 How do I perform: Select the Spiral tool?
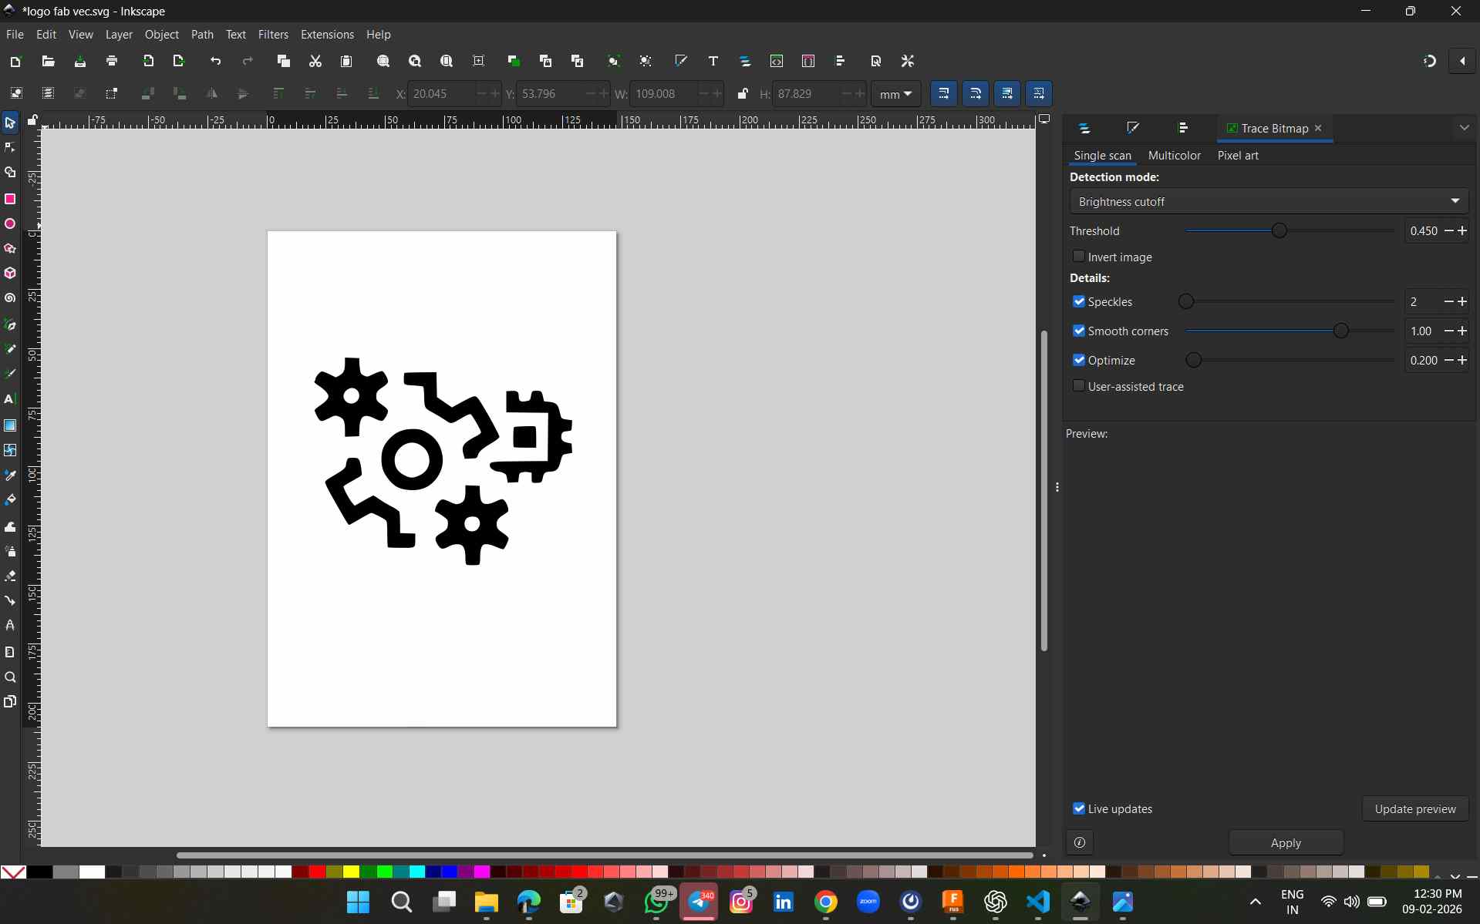point(10,298)
